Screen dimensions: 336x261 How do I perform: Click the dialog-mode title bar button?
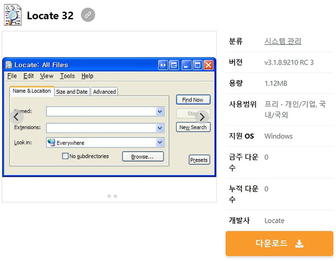tap(174, 65)
